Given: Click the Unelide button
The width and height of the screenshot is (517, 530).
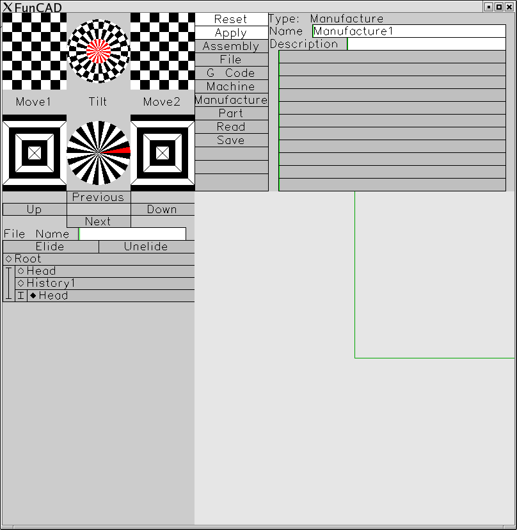Looking at the screenshot, I should pyautogui.click(x=147, y=246).
